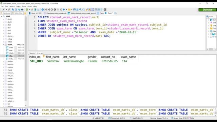
Task: Select the subj... table in tree
Action: click(11, 59)
